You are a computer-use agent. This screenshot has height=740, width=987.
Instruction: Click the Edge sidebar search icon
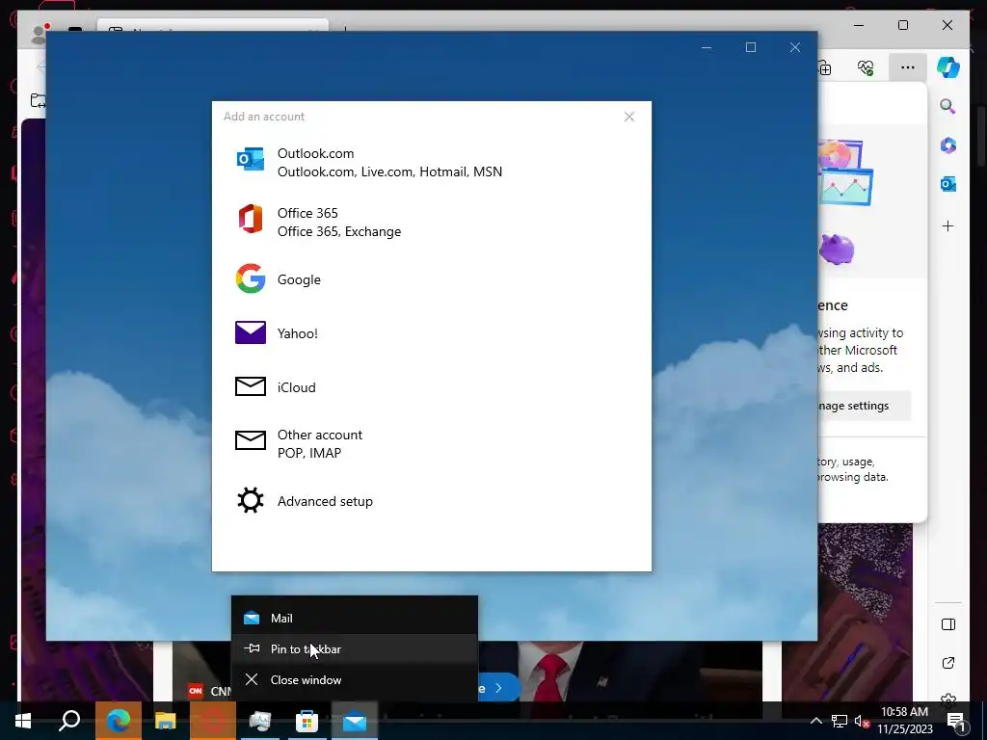948,106
